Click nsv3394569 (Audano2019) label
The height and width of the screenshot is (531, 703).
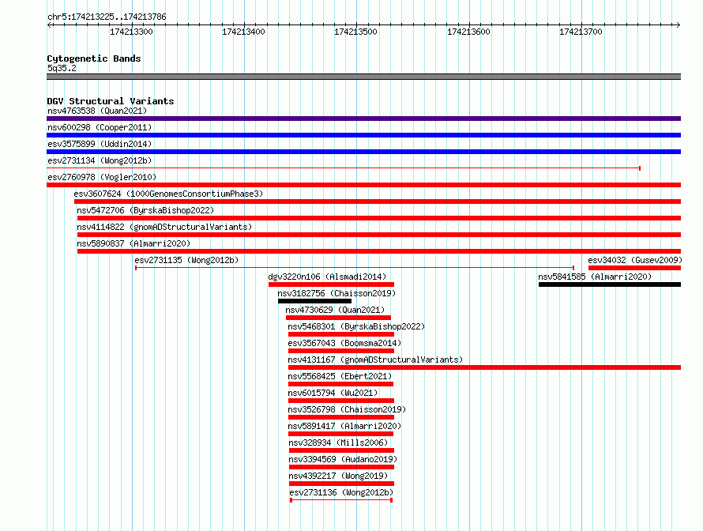(343, 459)
